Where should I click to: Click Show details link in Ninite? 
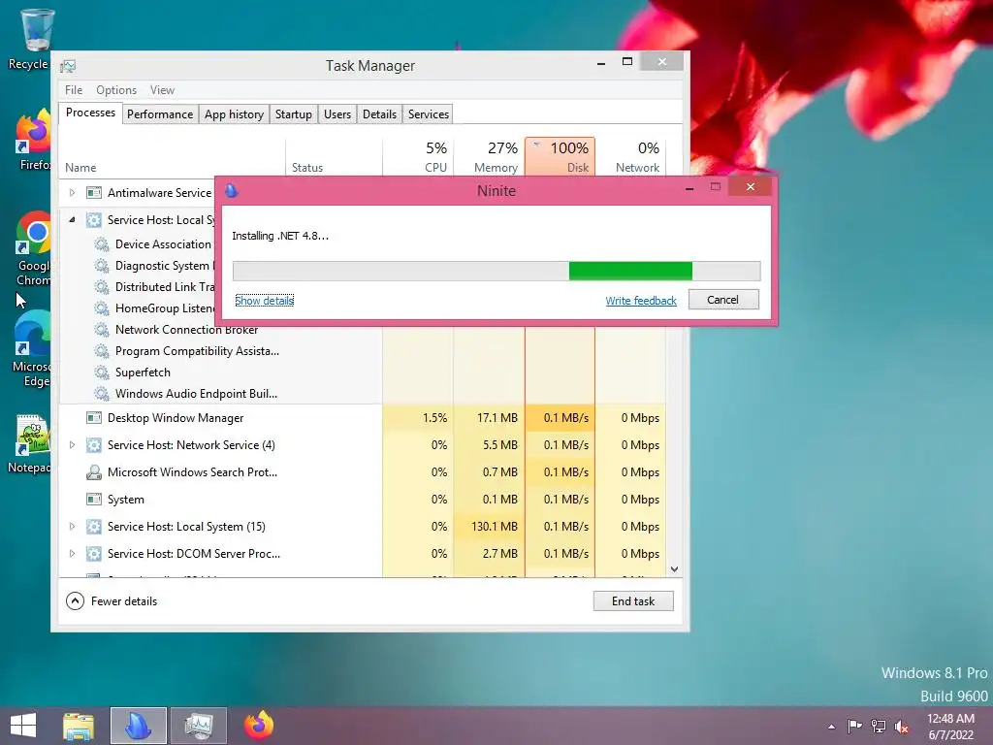coord(264,301)
